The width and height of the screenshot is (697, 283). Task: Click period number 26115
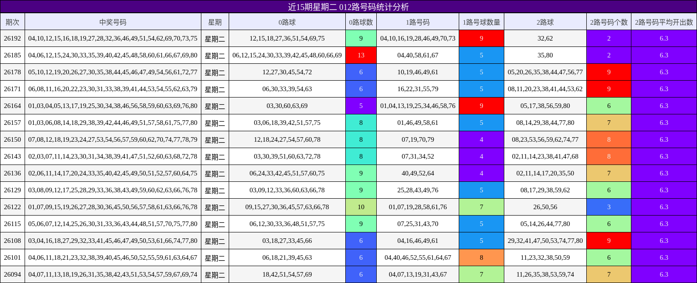click(12, 224)
